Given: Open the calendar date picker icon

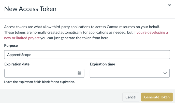Looking at the screenshot, I should [x=79, y=73].
